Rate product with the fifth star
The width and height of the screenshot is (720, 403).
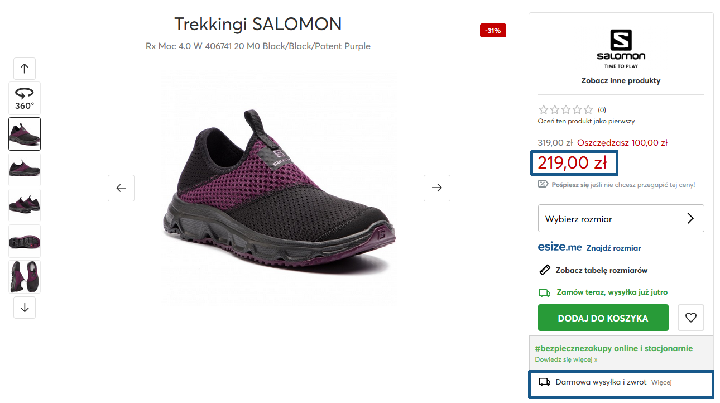[x=588, y=110]
